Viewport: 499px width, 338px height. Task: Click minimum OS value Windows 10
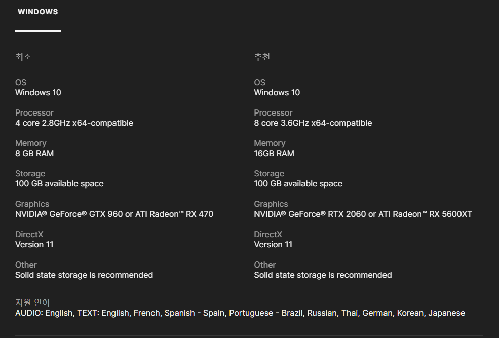(38, 93)
